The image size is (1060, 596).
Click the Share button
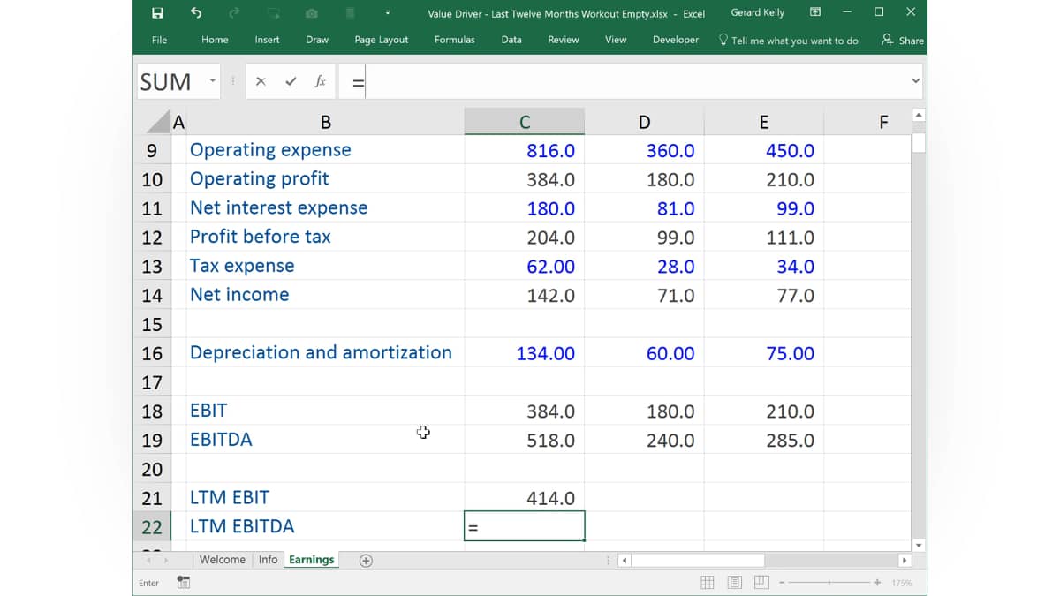[903, 41]
